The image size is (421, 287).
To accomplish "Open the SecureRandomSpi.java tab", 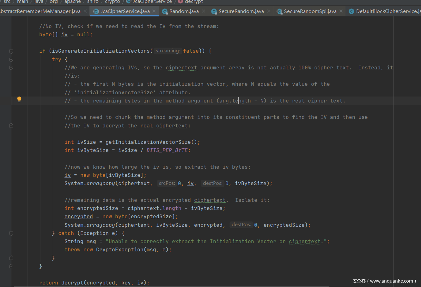I will point(310,11).
